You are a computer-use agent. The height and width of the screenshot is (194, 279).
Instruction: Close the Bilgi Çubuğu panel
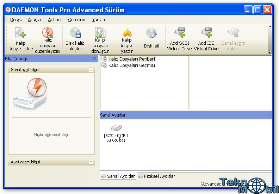click(x=94, y=59)
